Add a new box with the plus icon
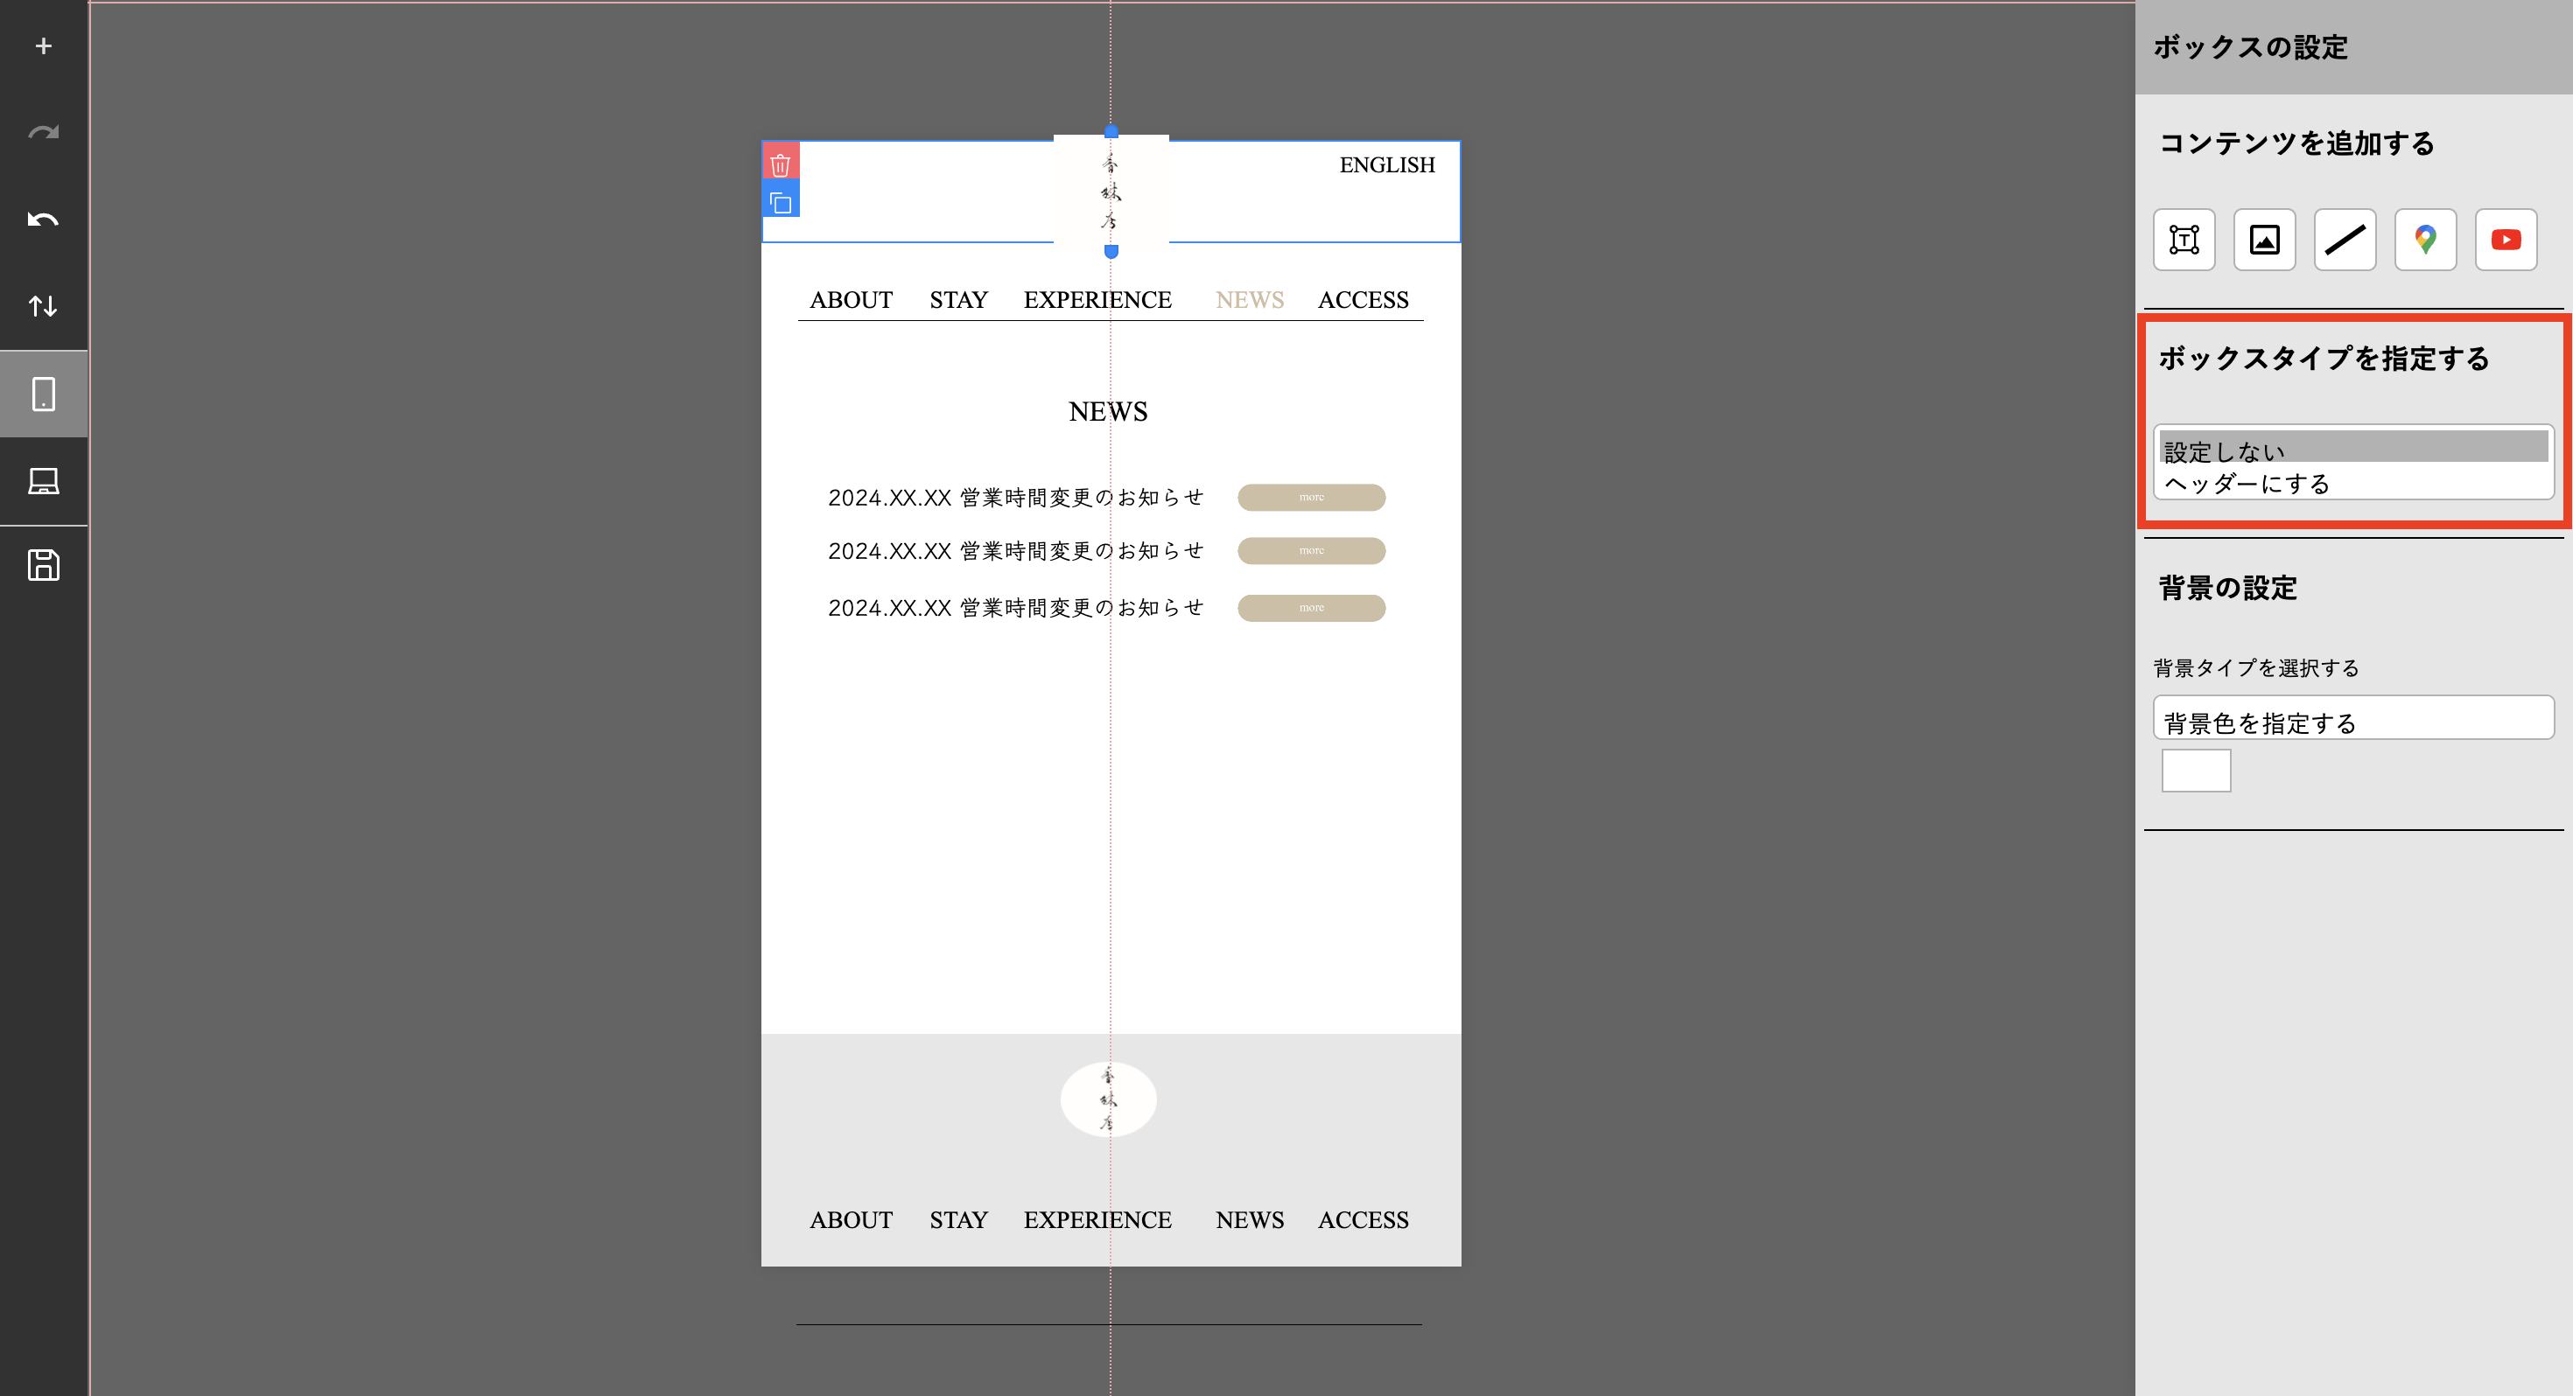Image resolution: width=2573 pixels, height=1396 pixels. [x=43, y=46]
